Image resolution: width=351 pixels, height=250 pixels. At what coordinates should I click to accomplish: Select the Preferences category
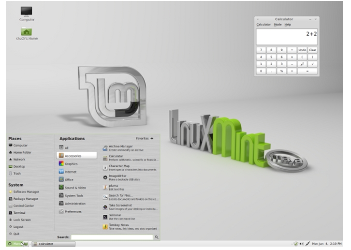77,211
